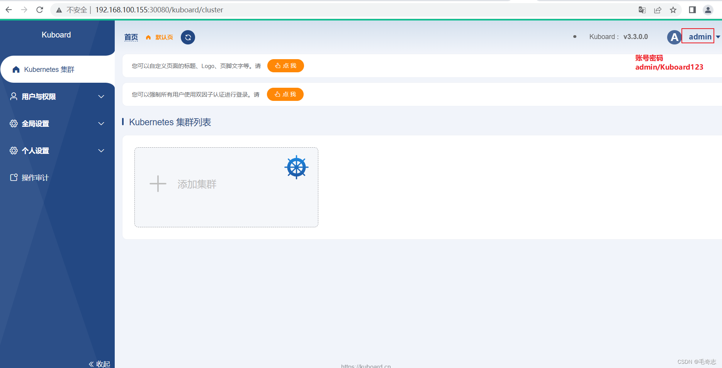Screen dimensions: 722x368
Task: Click the browser back arrow
Action: (x=8, y=10)
